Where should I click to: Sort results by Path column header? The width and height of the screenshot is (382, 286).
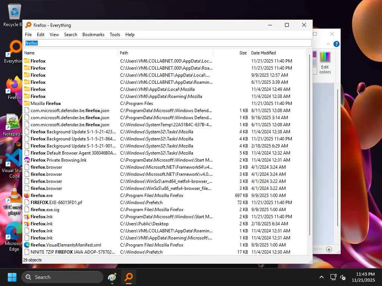point(166,53)
